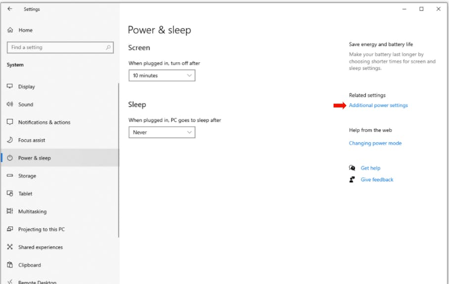Expand the PC sleep time dropdown

coord(162,132)
